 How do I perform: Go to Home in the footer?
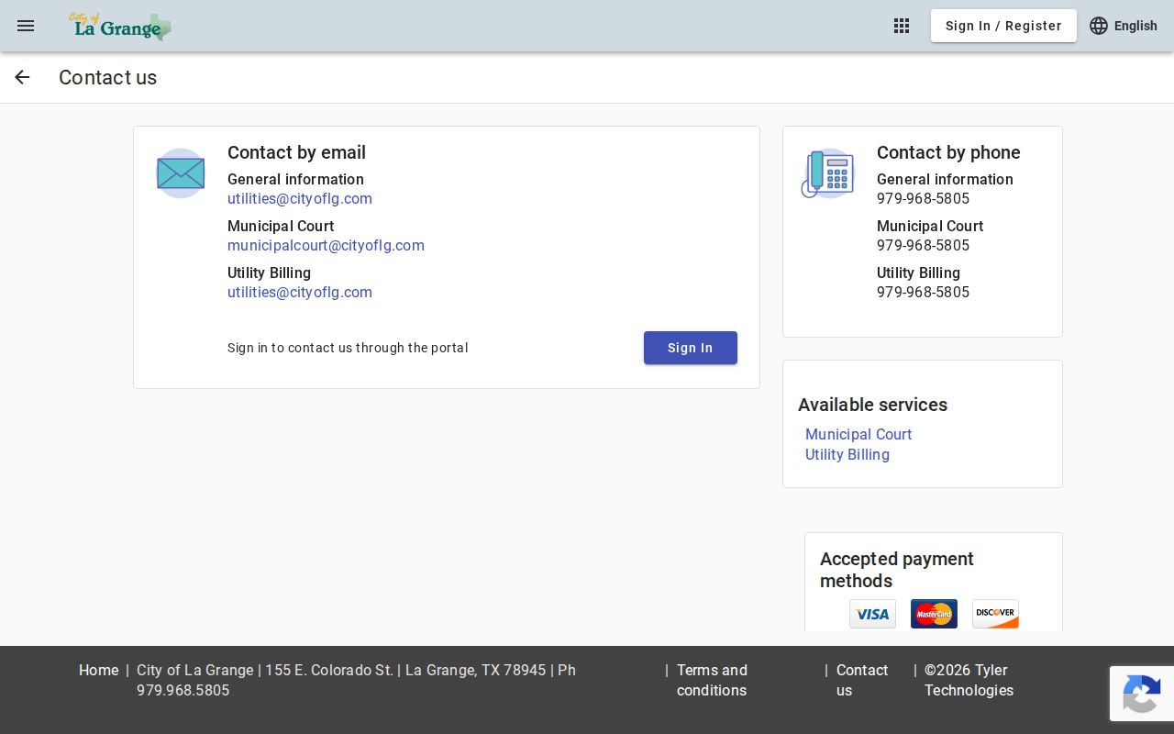[x=98, y=671]
